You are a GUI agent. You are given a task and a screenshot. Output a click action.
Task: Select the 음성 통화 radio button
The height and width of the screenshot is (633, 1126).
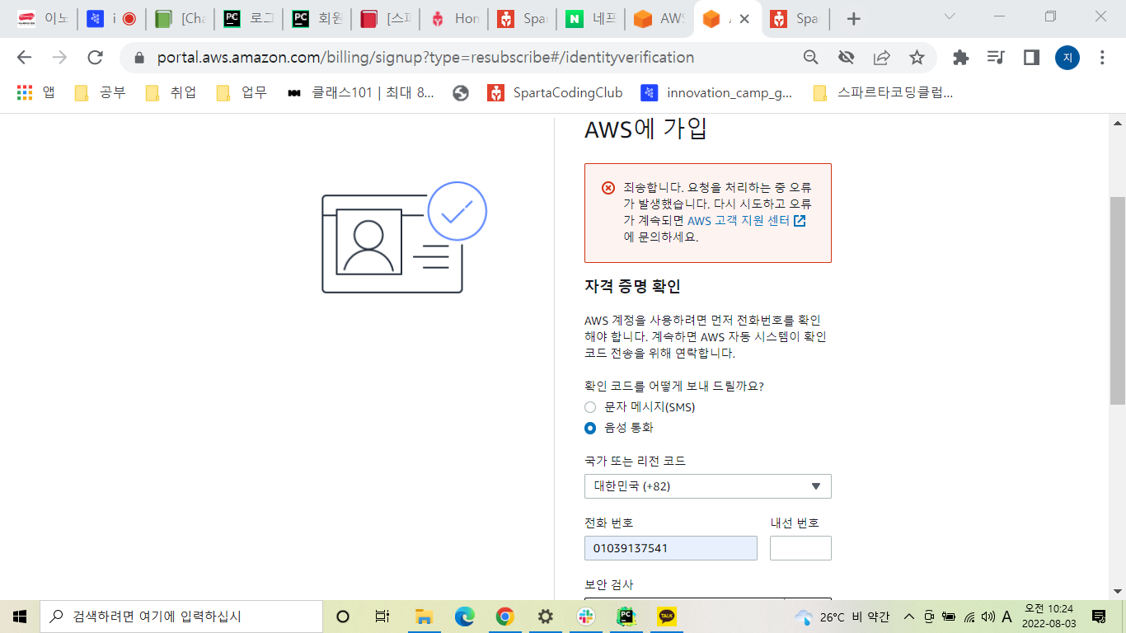click(x=590, y=428)
